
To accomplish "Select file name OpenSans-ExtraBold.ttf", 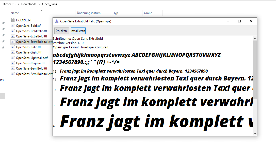I will (x=32, y=36).
